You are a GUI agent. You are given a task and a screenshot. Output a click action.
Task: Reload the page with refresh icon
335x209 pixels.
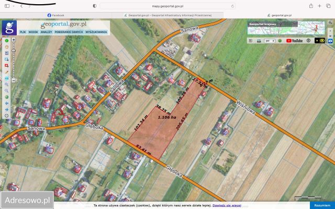click(x=232, y=6)
